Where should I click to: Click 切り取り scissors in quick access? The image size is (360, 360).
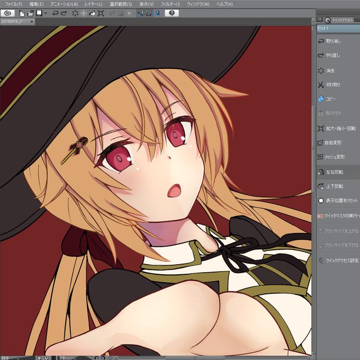338,85
